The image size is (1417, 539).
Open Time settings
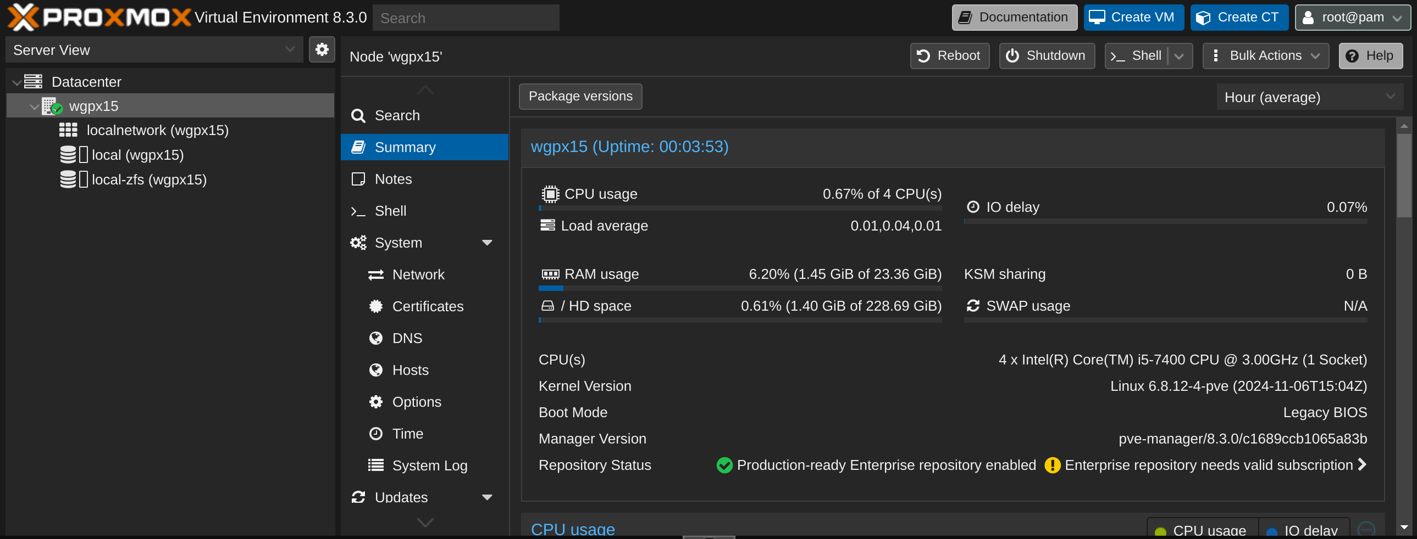point(424,434)
